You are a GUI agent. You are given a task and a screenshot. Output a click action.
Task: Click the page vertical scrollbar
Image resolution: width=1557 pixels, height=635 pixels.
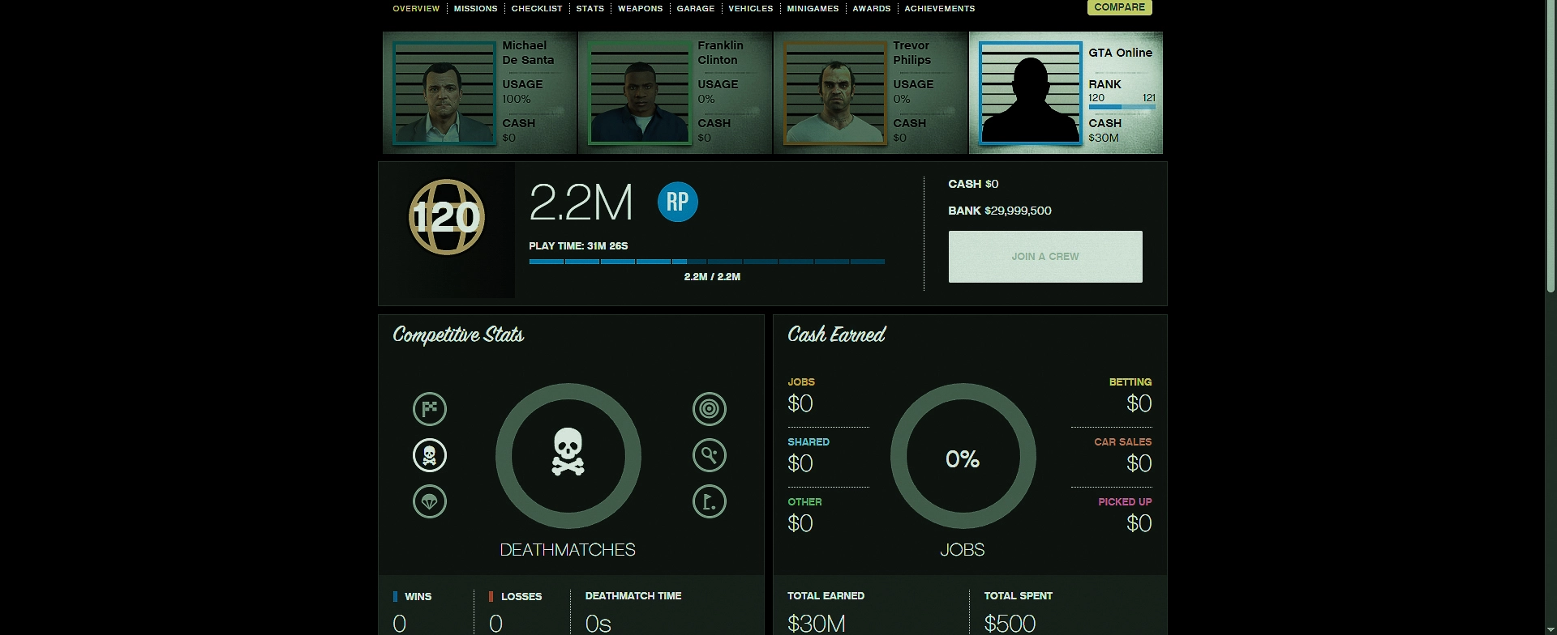point(1551,146)
